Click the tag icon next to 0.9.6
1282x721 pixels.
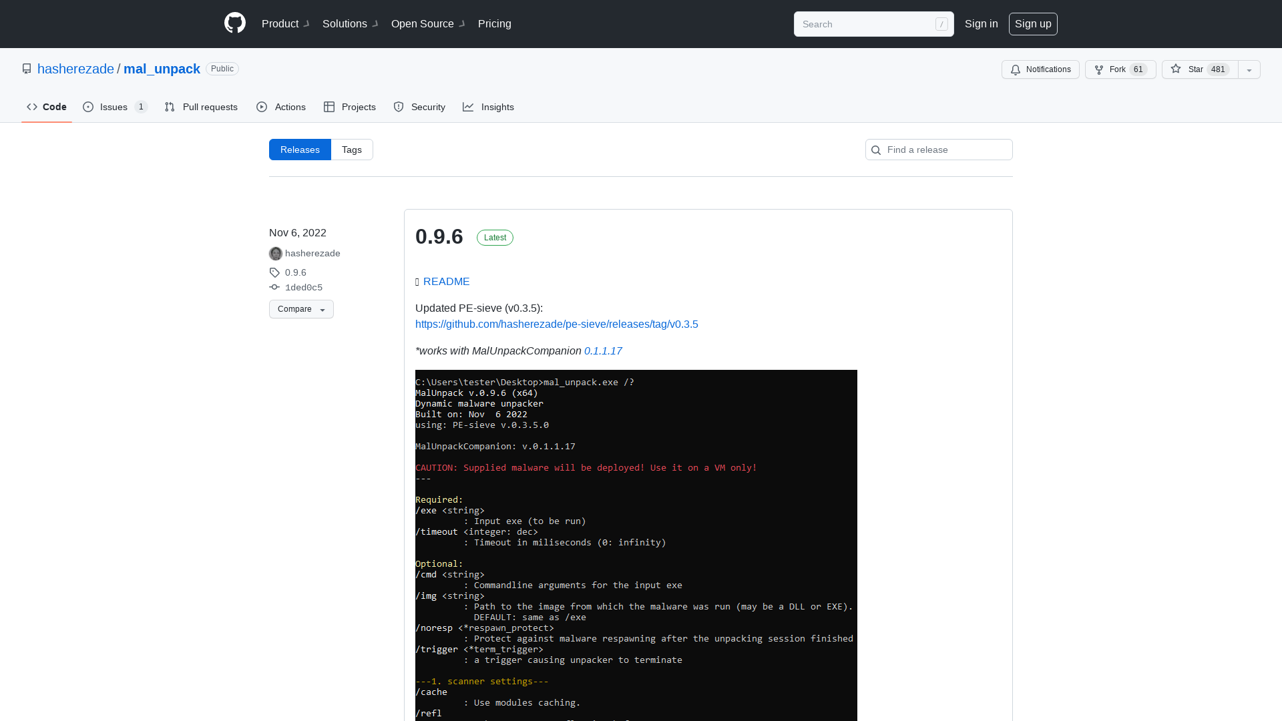pyautogui.click(x=274, y=272)
